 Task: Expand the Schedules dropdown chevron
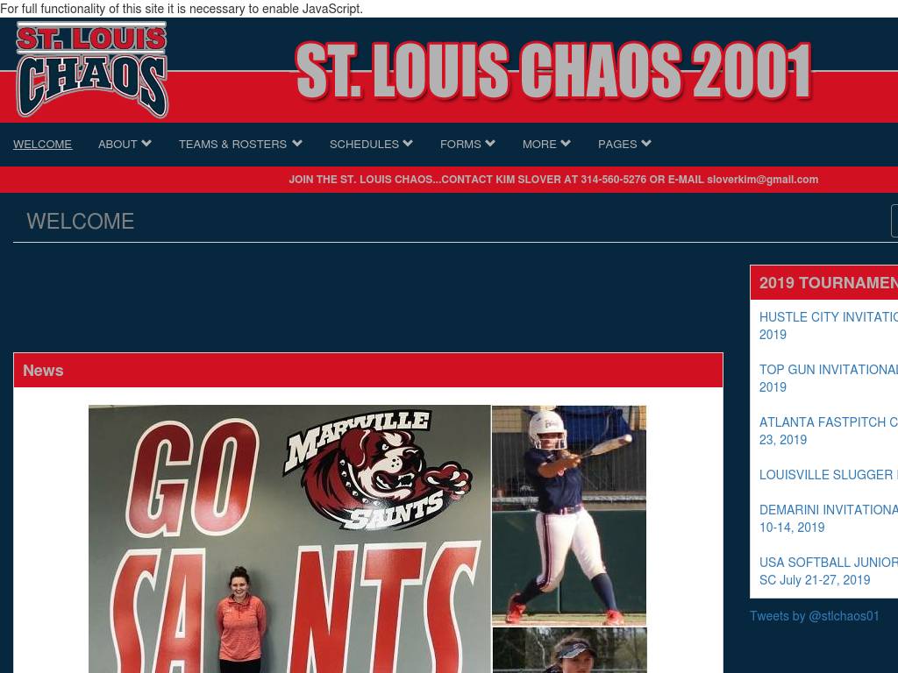[x=408, y=144]
